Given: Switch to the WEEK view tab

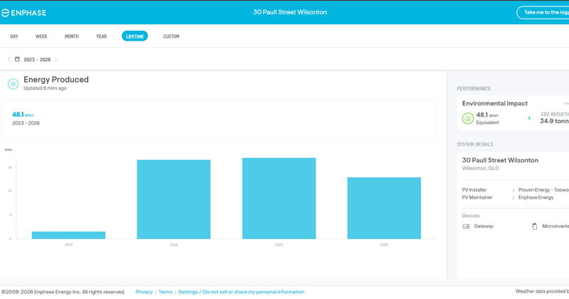Looking at the screenshot, I should 41,36.
